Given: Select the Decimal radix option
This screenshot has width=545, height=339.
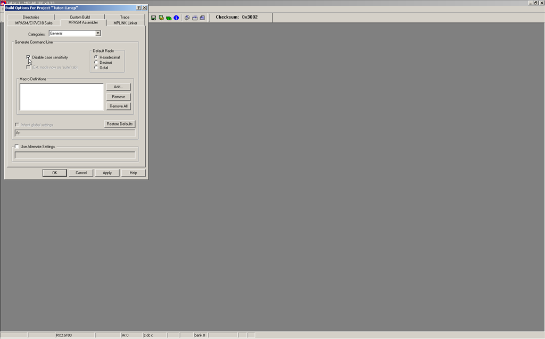Looking at the screenshot, I should coord(96,62).
